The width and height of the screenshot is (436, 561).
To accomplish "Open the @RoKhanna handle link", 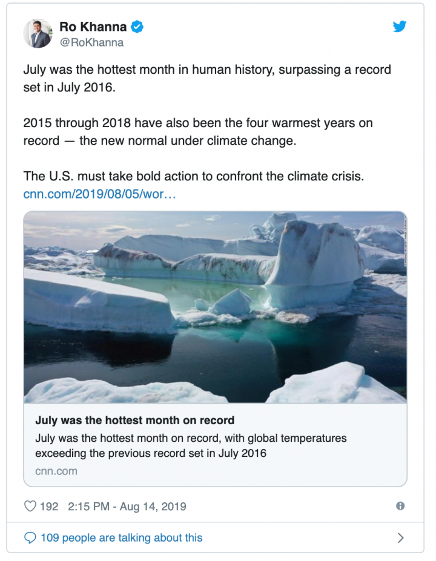I will coord(91,42).
